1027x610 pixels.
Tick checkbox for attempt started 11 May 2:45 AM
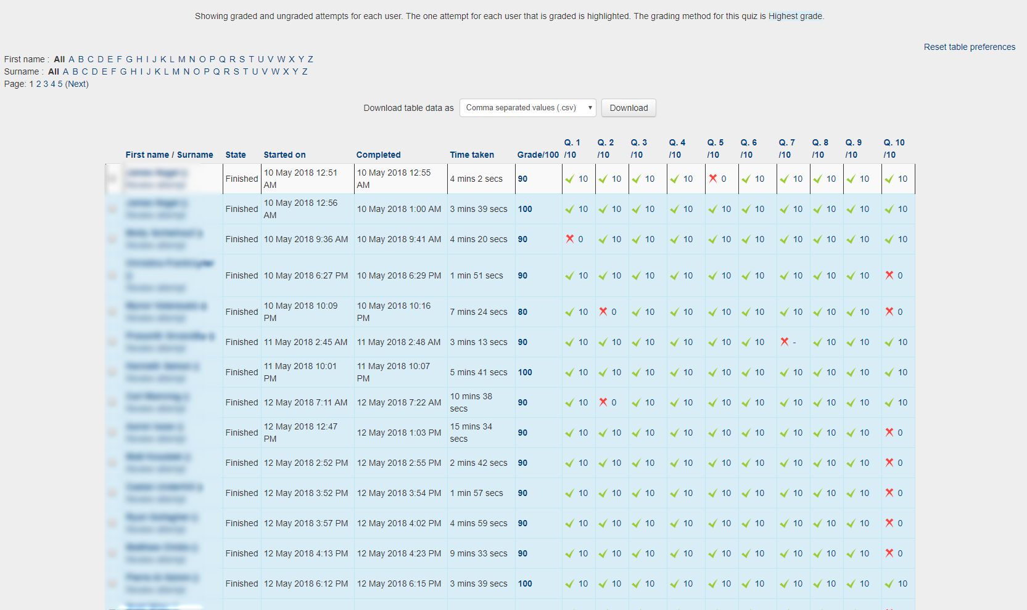(x=112, y=342)
